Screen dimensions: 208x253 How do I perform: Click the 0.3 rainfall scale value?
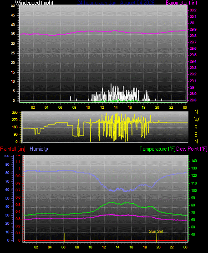[x=18, y=219]
